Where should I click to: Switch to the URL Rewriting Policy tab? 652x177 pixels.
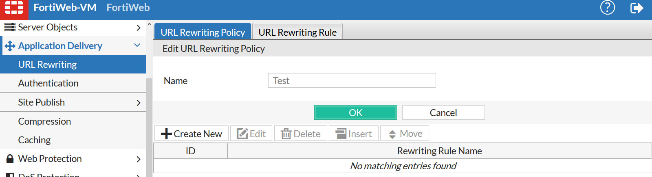203,32
